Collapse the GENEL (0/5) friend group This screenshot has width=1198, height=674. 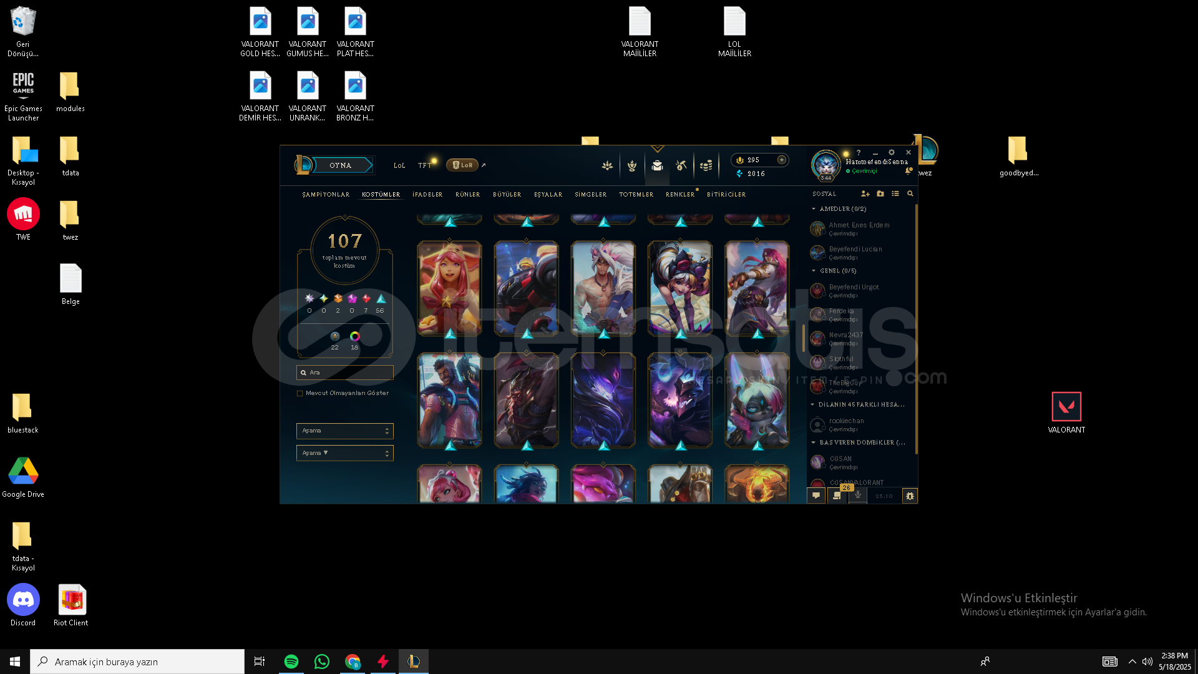[x=814, y=271]
